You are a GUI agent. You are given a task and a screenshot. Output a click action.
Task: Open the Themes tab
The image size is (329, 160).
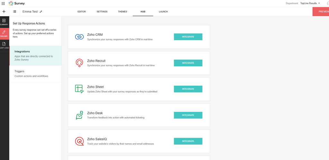click(x=122, y=12)
